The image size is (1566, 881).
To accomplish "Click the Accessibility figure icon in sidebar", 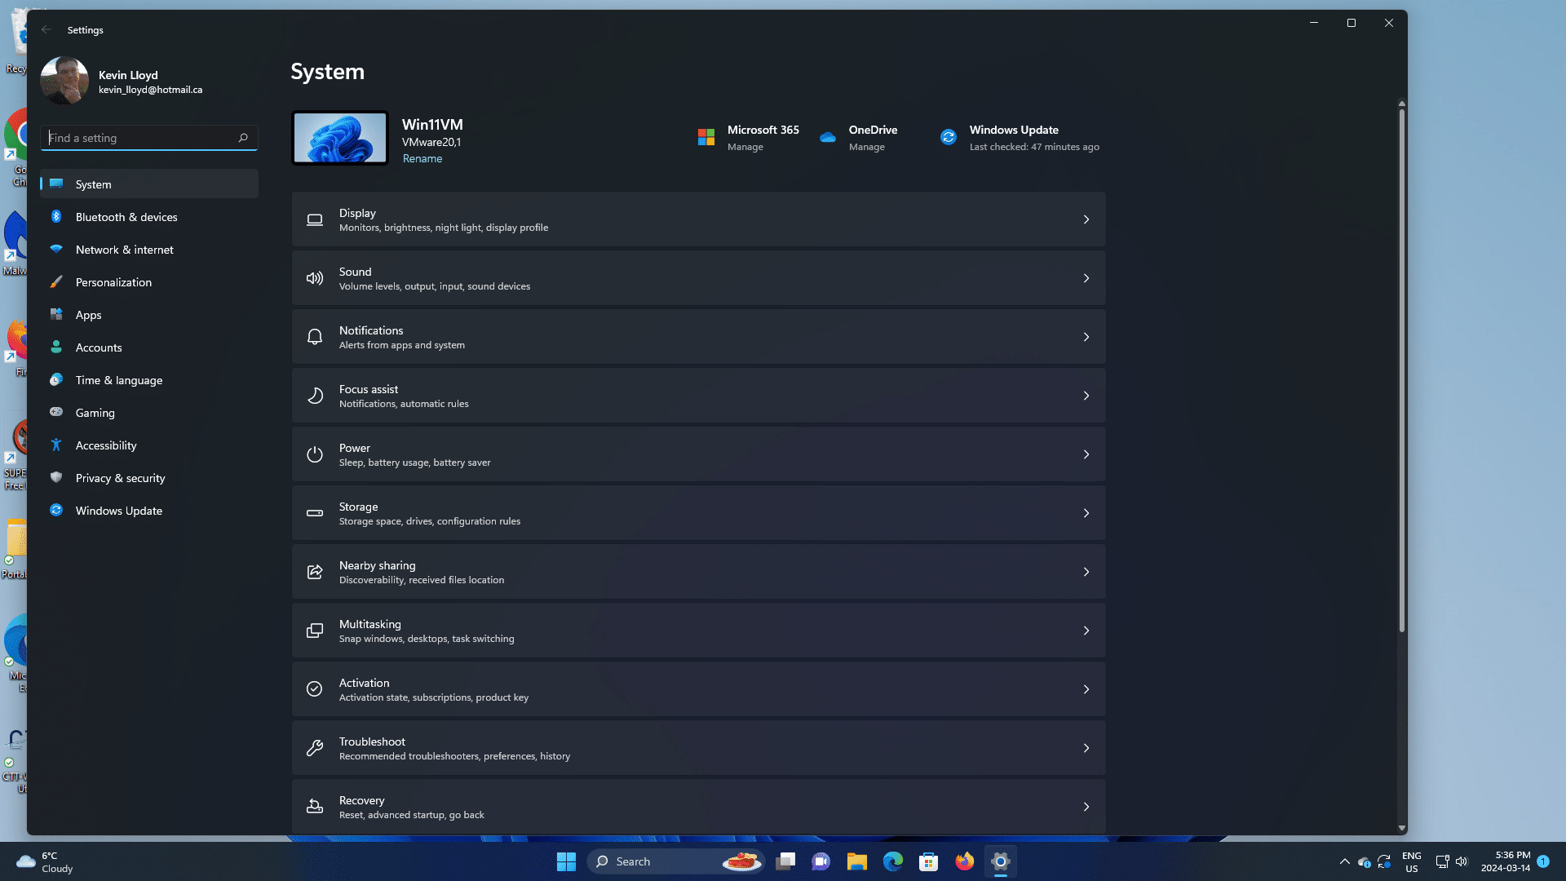I will pos(56,445).
